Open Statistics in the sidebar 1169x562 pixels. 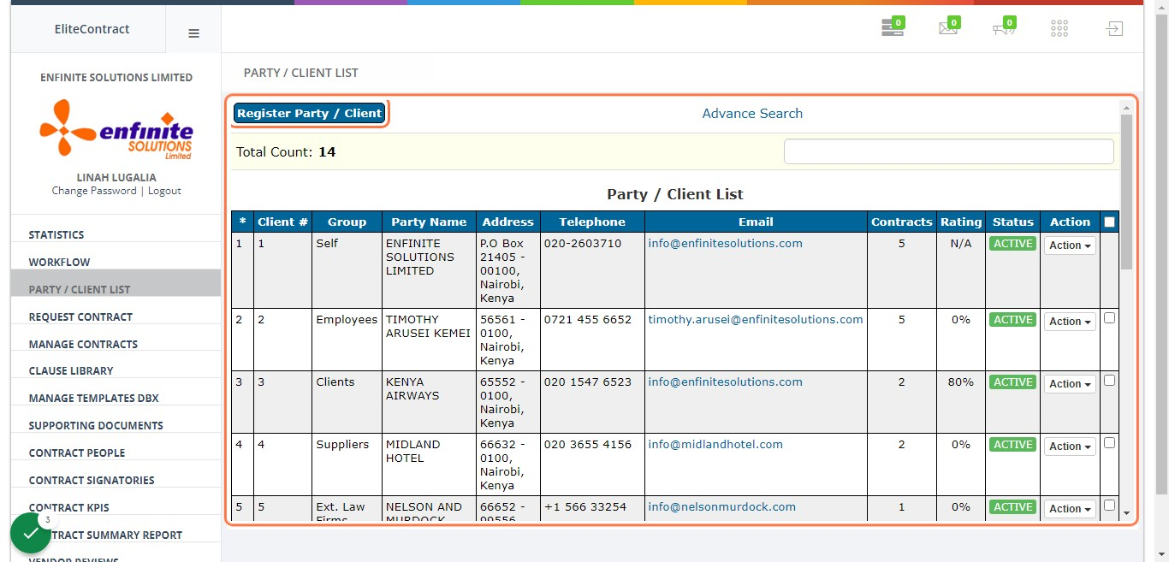[56, 234]
